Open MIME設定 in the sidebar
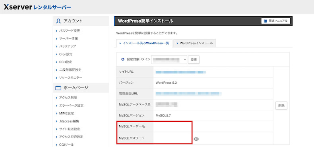Image resolution: width=314 pixels, height=147 pixels. tap(66, 113)
